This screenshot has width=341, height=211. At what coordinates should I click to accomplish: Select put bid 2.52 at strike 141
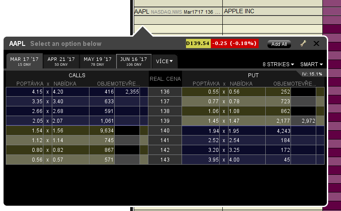coord(201,140)
